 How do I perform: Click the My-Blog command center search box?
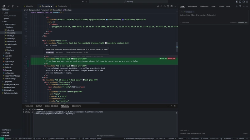click(128, 2)
